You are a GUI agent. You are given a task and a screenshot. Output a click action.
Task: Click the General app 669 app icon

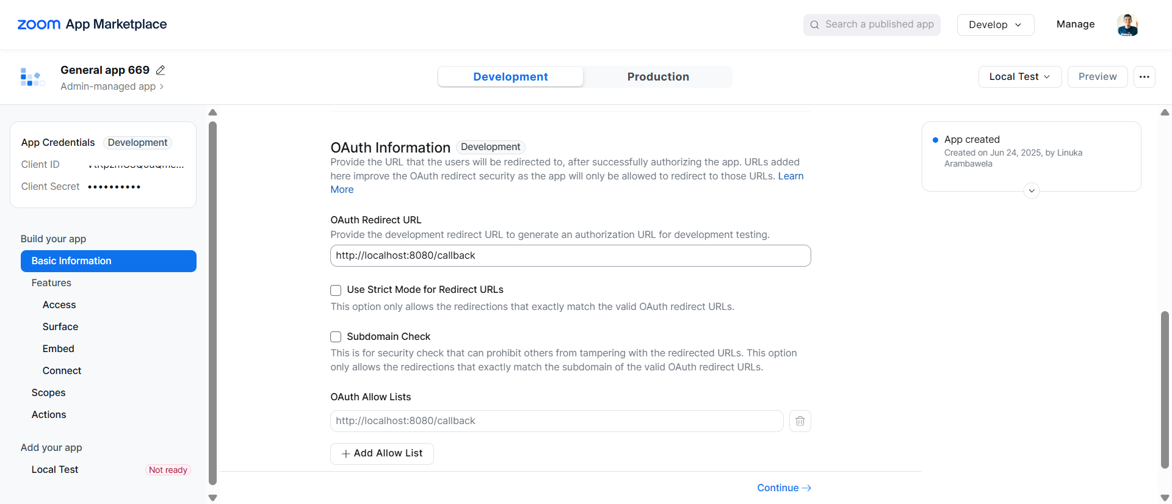[32, 77]
